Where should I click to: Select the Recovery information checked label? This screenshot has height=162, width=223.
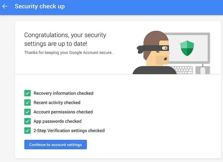point(63,93)
